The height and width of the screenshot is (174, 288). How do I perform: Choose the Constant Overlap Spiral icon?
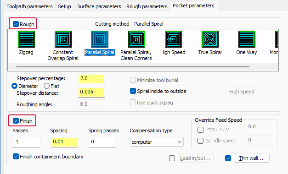(63, 39)
